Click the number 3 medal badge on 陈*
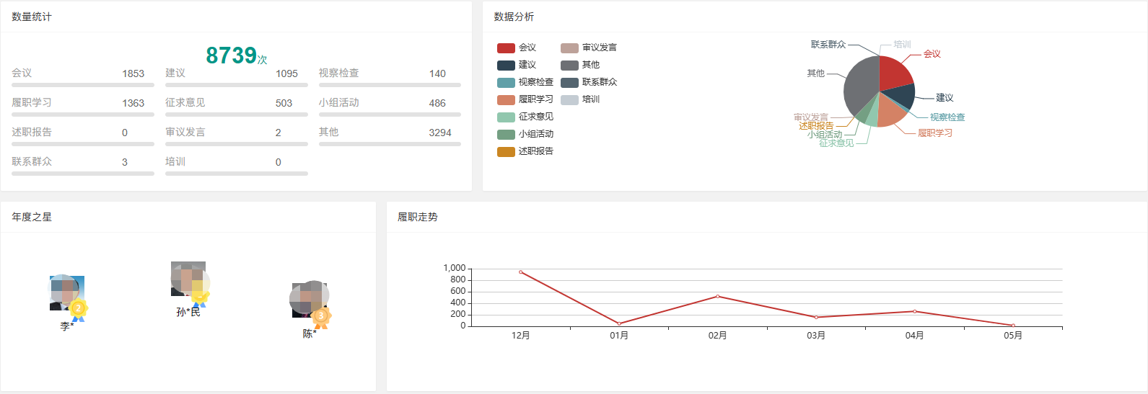The image size is (1148, 394). click(321, 317)
